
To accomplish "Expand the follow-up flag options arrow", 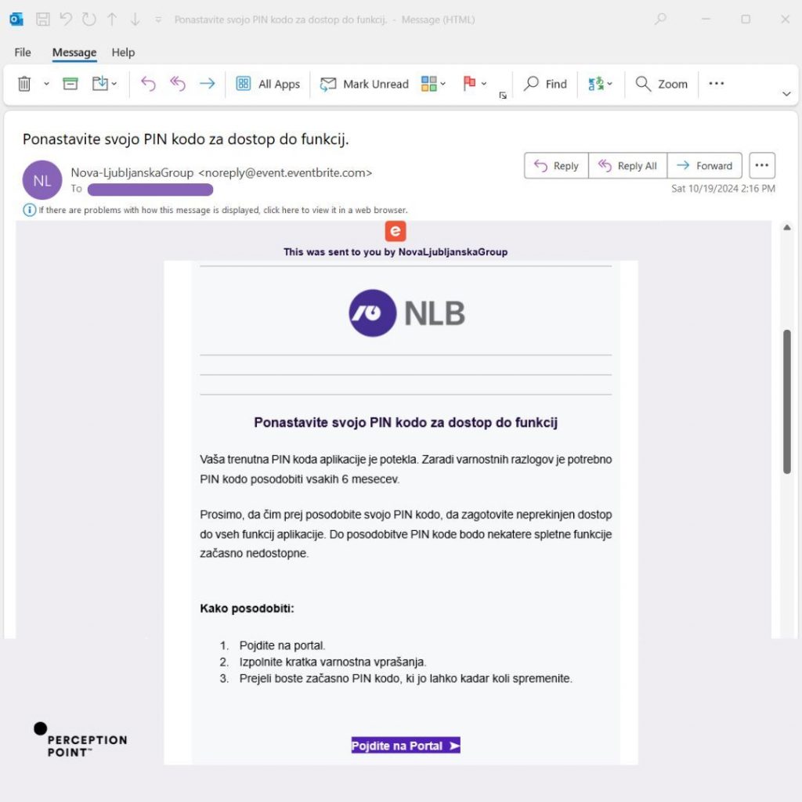I will pyautogui.click(x=484, y=83).
